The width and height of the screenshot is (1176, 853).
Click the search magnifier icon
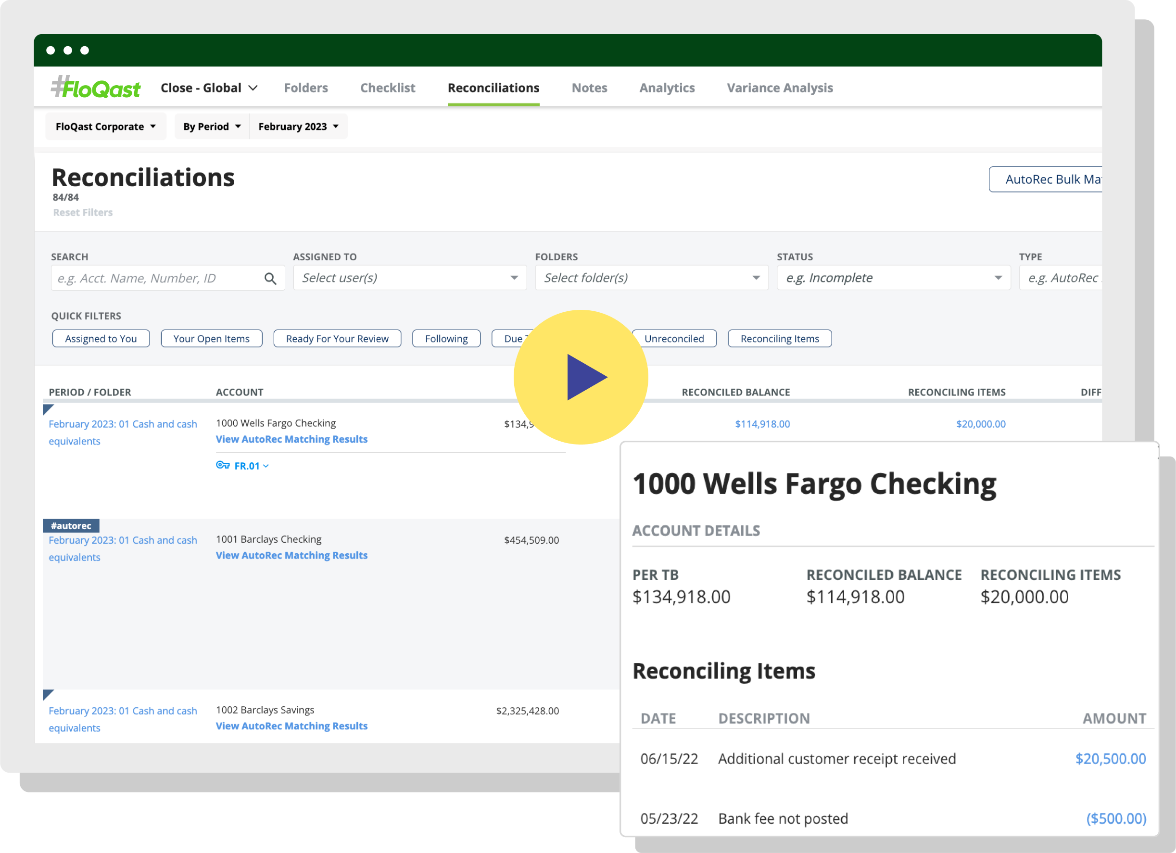point(270,279)
